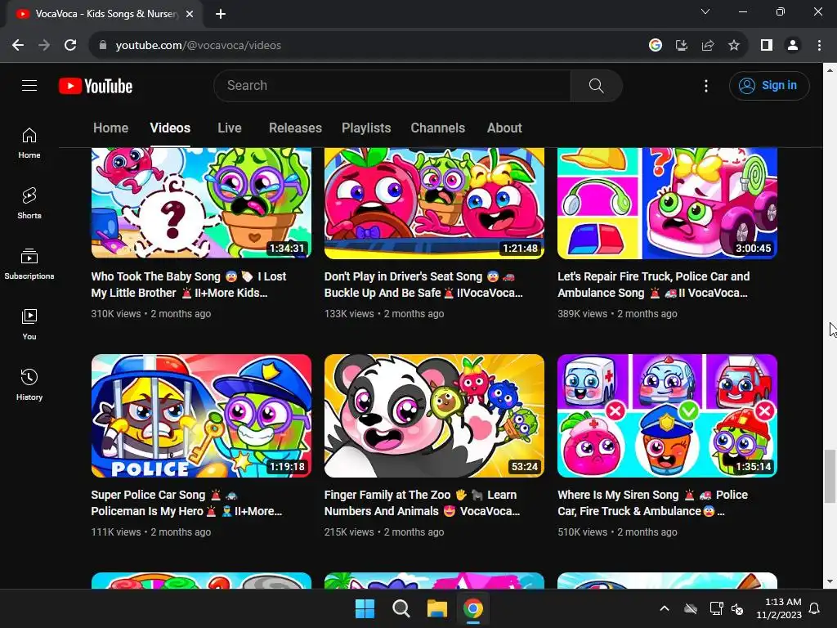Open History in the sidebar
Image resolution: width=837 pixels, height=628 pixels.
pos(29,384)
